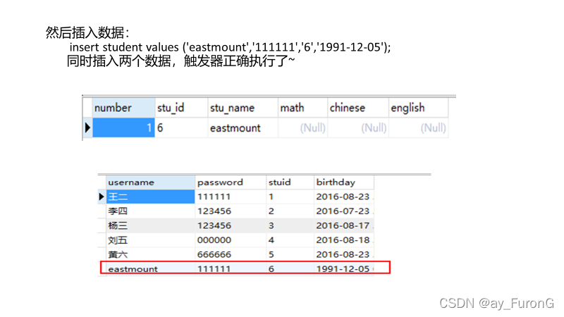Click birthday 1991-12-05 in eastmount row
564x317 pixels.
click(344, 268)
